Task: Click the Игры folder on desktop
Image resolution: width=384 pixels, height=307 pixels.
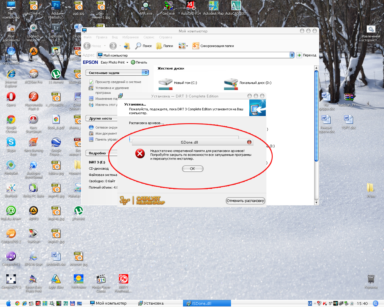Action: tap(371, 190)
